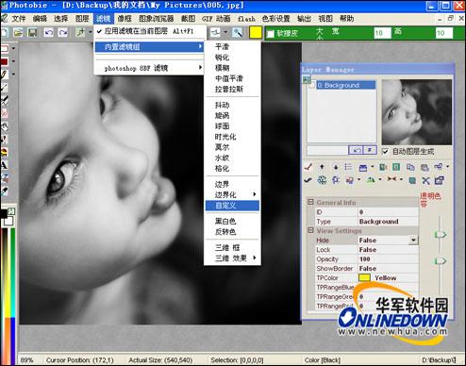Click the Redo arrow icon

[x=63, y=32]
